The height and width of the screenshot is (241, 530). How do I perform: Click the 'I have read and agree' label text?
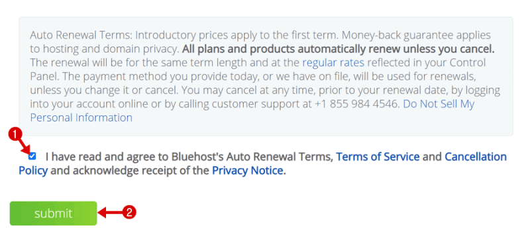[100, 157]
